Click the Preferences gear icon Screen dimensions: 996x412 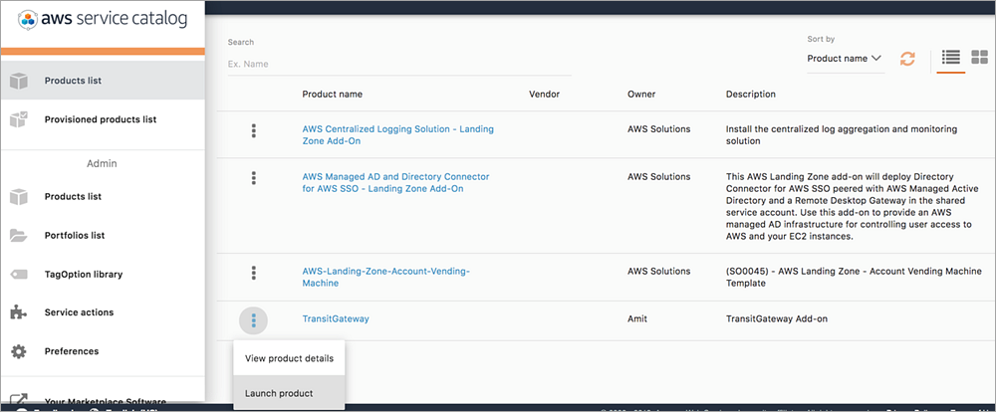19,351
